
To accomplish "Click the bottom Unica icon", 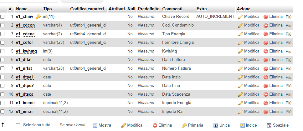I will (x=216, y=125).
